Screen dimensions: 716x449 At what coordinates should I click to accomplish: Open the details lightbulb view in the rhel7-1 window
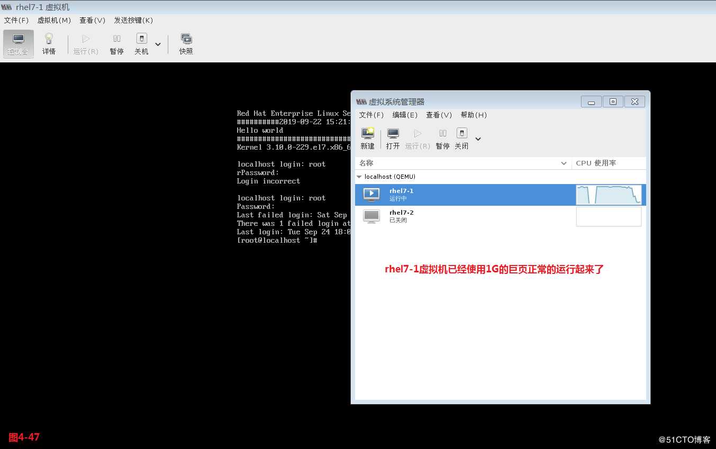[x=49, y=44]
